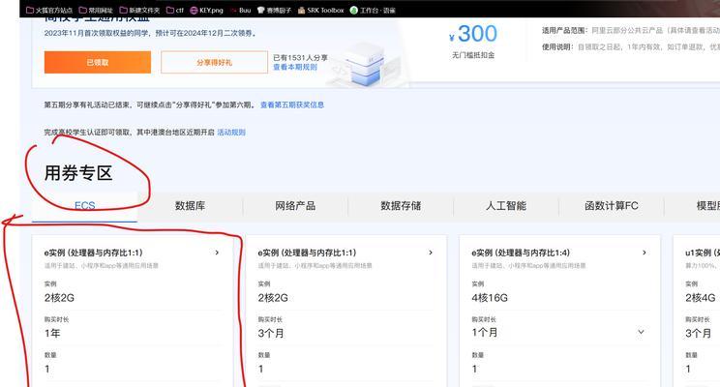This screenshot has height=387, width=720.
Task: Switch to the 人工智能 tab
Action: (506, 206)
